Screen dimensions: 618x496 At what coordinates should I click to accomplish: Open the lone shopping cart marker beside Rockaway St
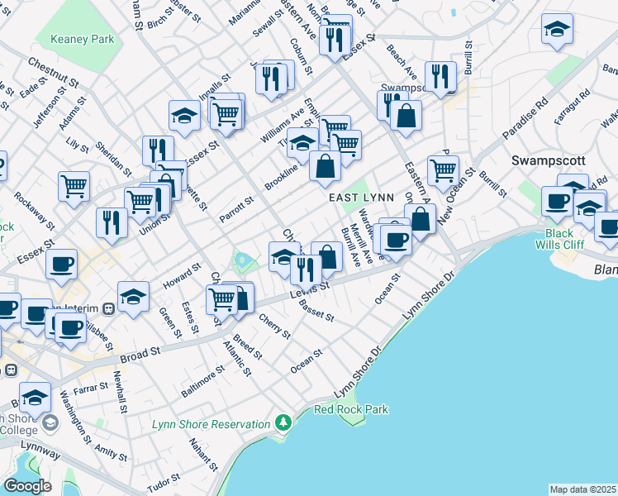(x=74, y=188)
